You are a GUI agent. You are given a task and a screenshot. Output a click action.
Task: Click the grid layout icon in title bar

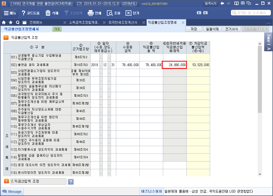243,3
